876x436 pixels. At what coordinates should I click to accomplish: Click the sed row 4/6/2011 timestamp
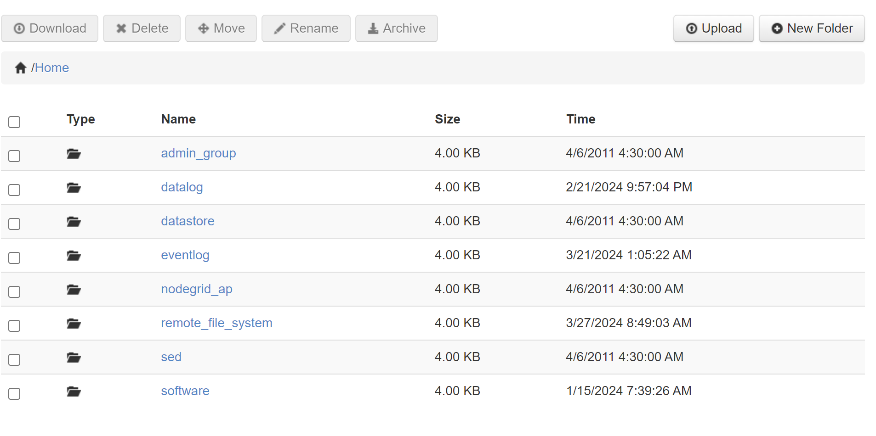coord(625,357)
